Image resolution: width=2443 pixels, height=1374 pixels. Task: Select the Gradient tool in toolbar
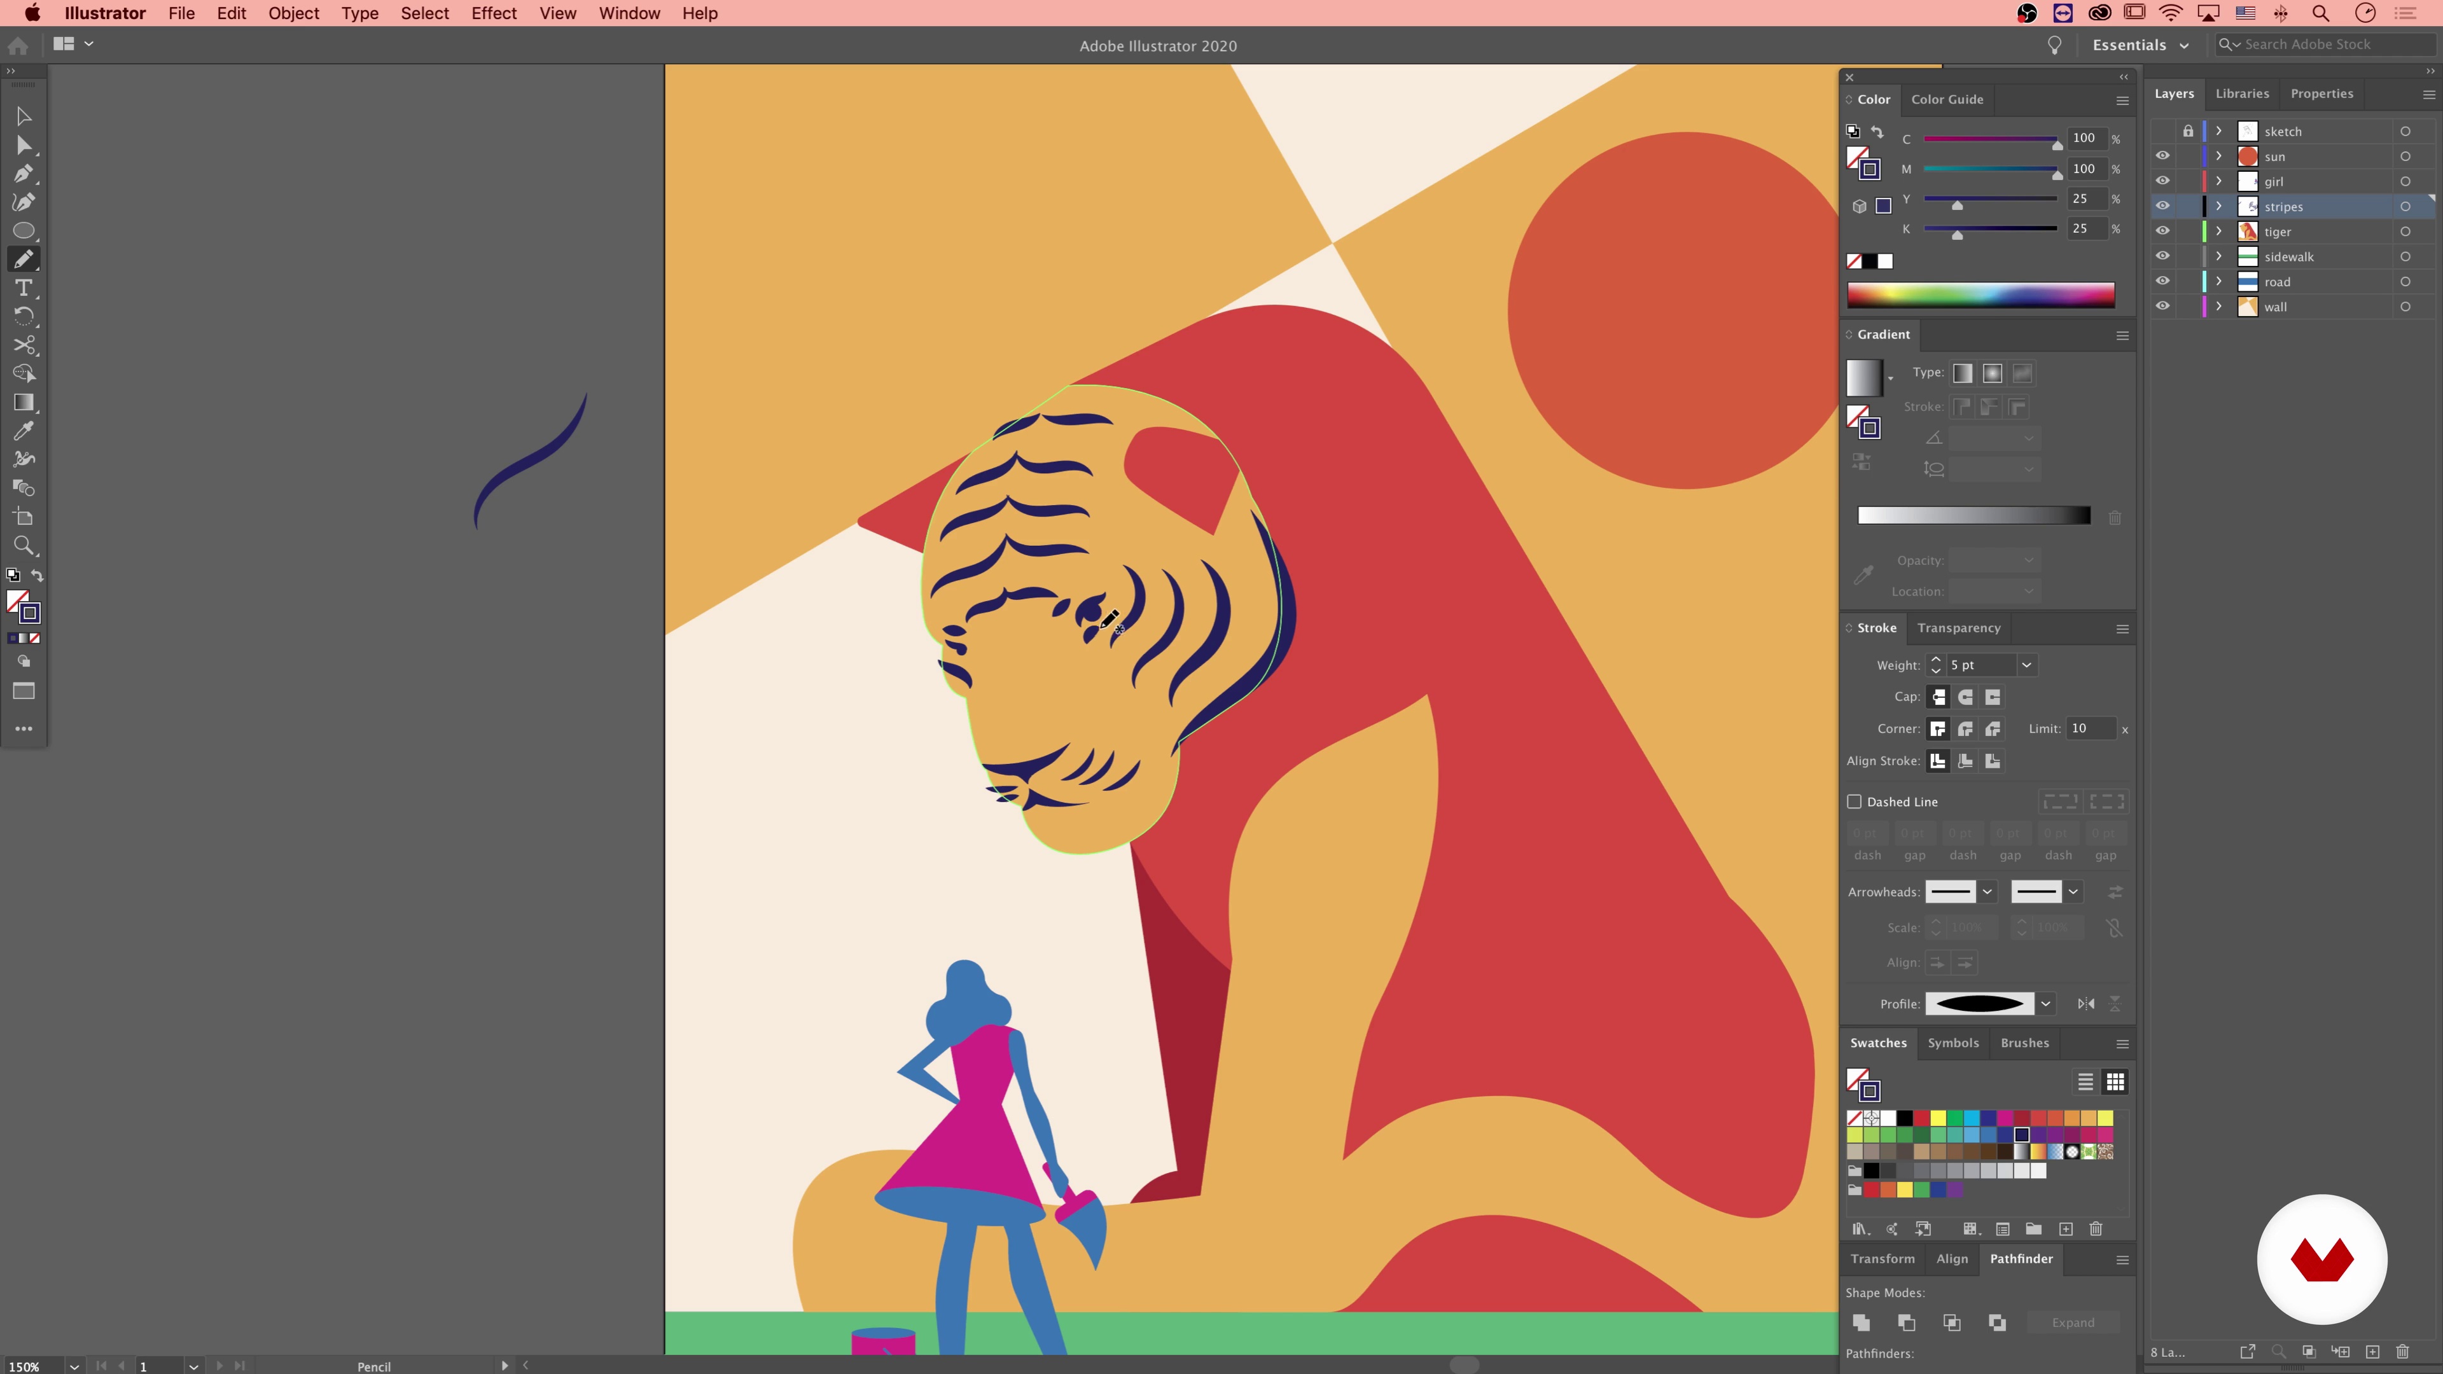(x=24, y=402)
